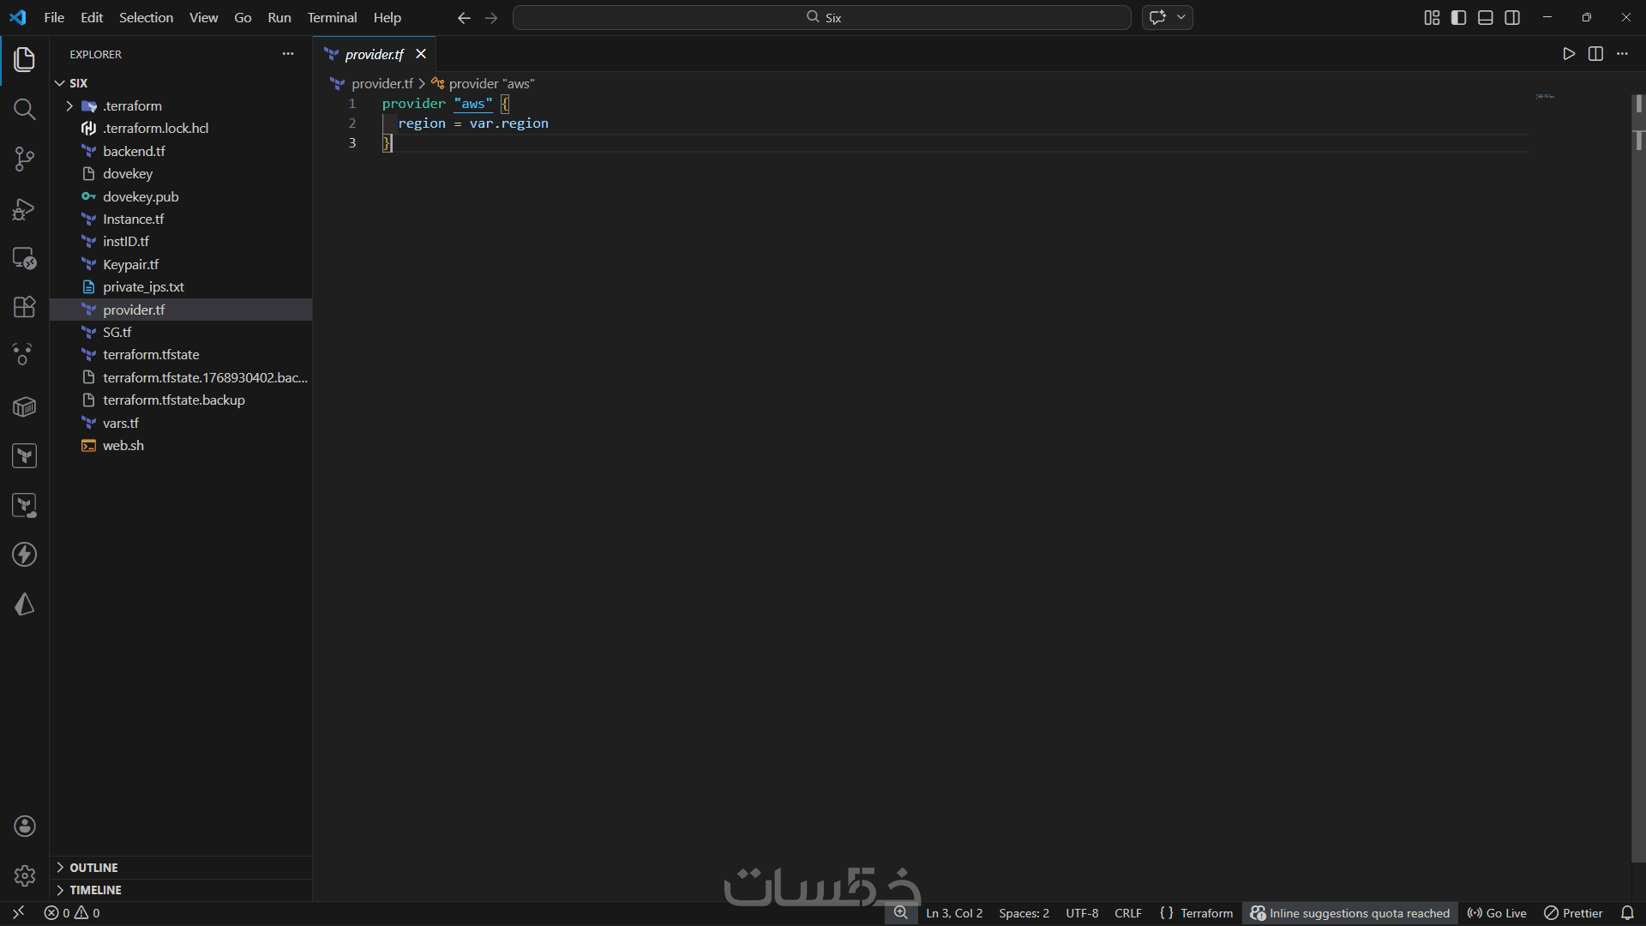Open vars.tf in the explorer
This screenshot has width=1646, height=926.
click(x=121, y=423)
